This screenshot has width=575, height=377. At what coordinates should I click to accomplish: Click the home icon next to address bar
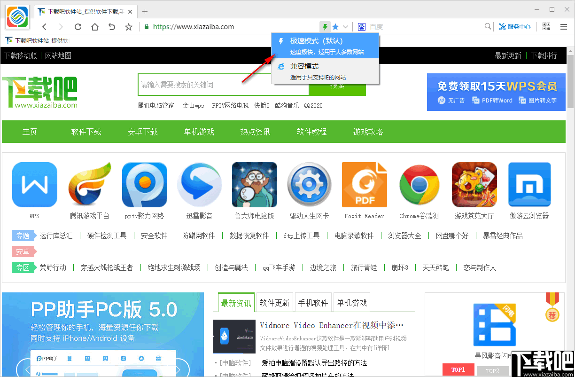94,27
